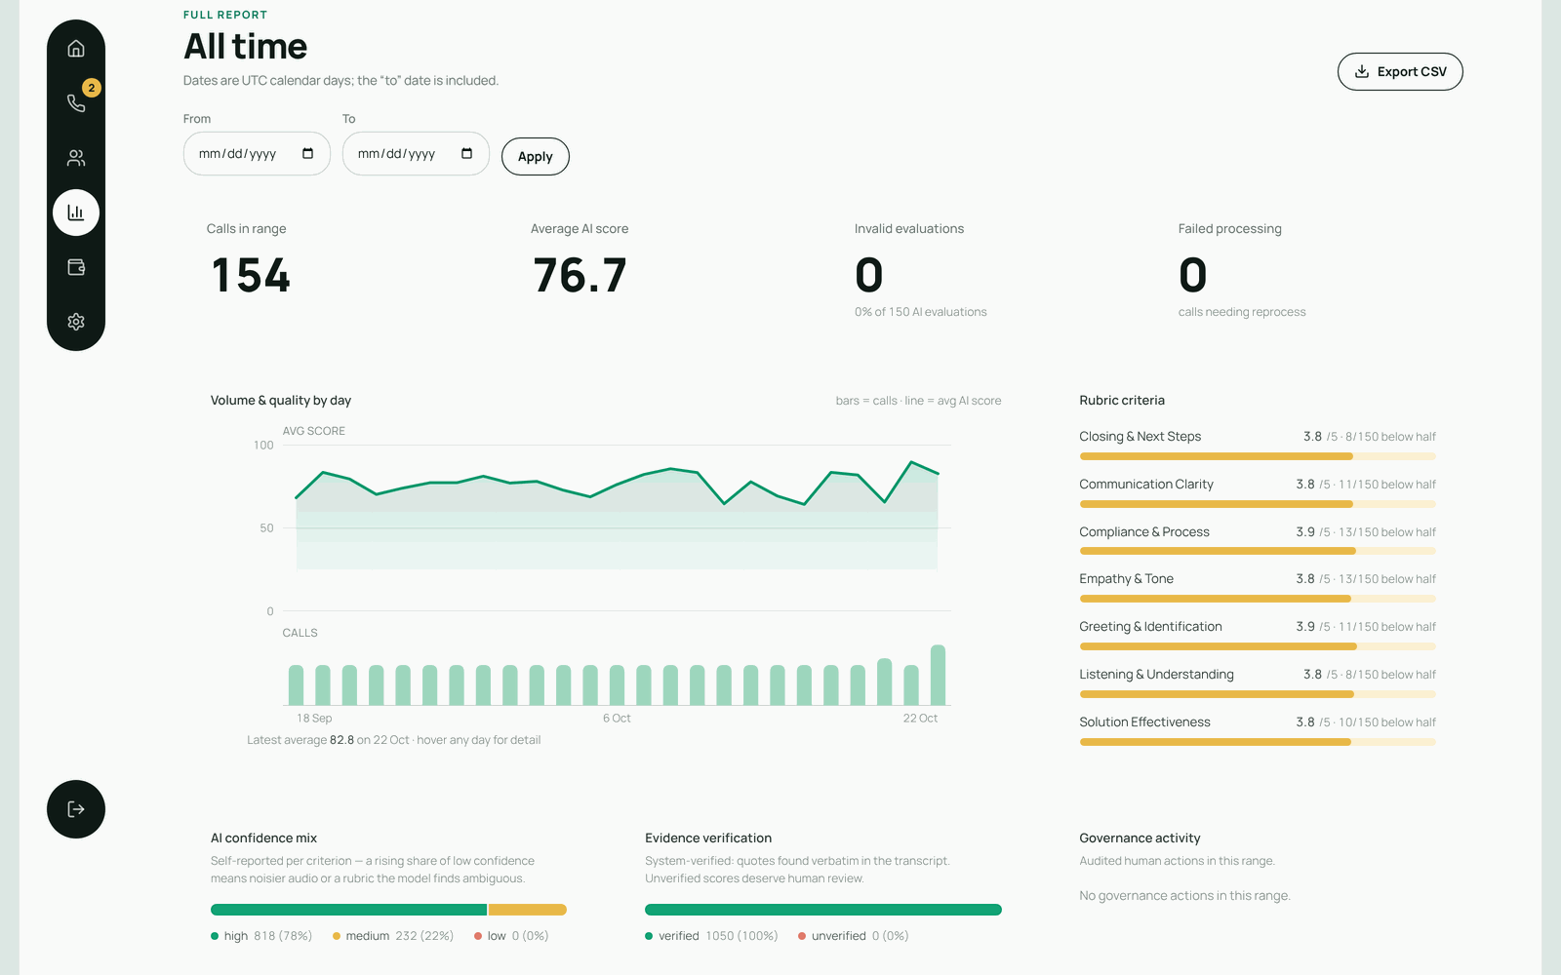Viewport: 1561px width, 975px height.
Task: Click the Evidence verification green bar
Action: coord(823,910)
